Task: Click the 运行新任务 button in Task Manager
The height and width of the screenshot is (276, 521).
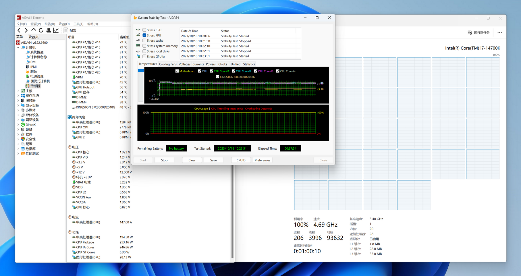Action: (x=478, y=33)
